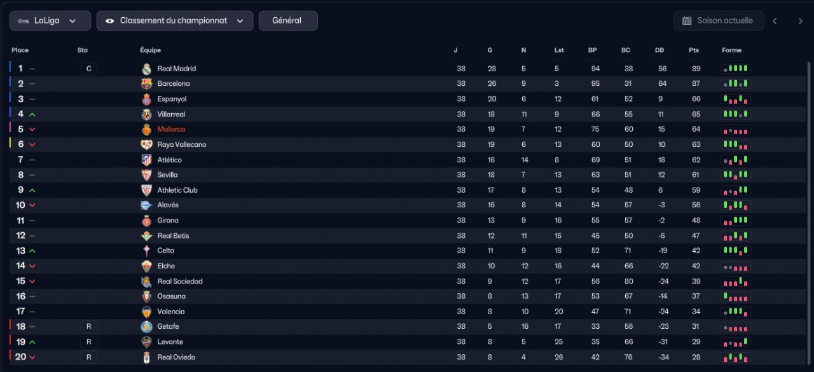The width and height of the screenshot is (814, 372).
Task: Click the Alavés club crest
Action: pyautogui.click(x=146, y=205)
